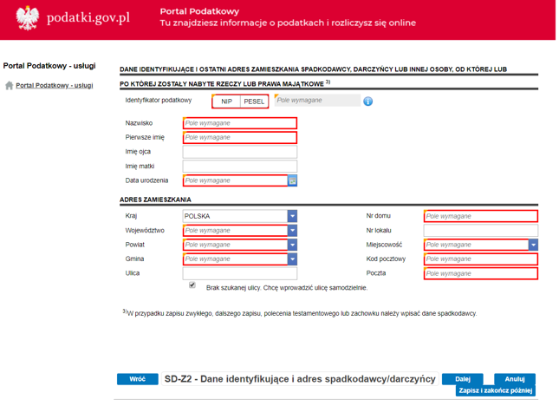Focus the Nr domu input field

coord(481,216)
